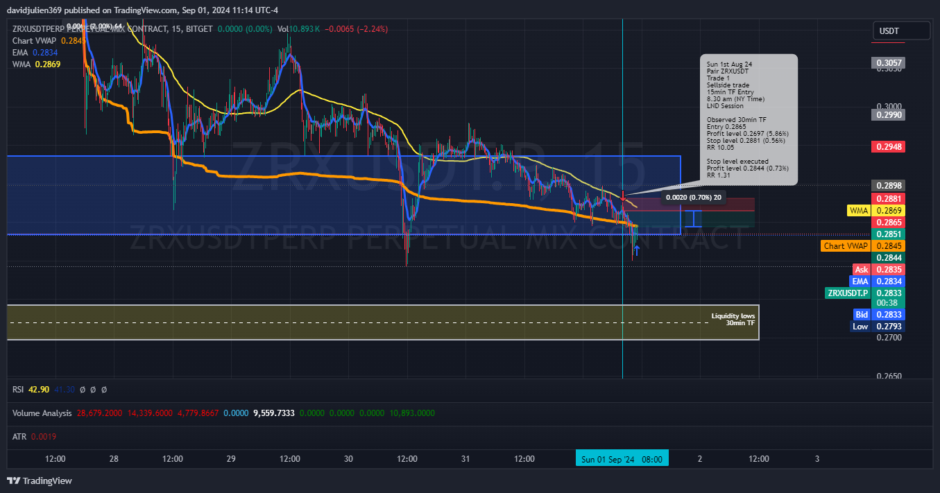Select the ATR indicator label
940x493 pixels.
[x=19, y=437]
